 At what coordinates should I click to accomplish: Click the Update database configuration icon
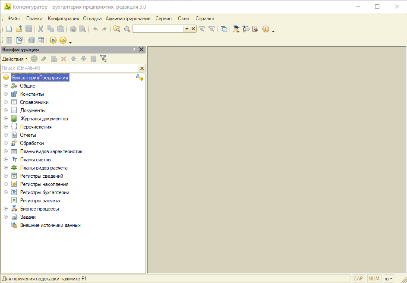pos(31,40)
